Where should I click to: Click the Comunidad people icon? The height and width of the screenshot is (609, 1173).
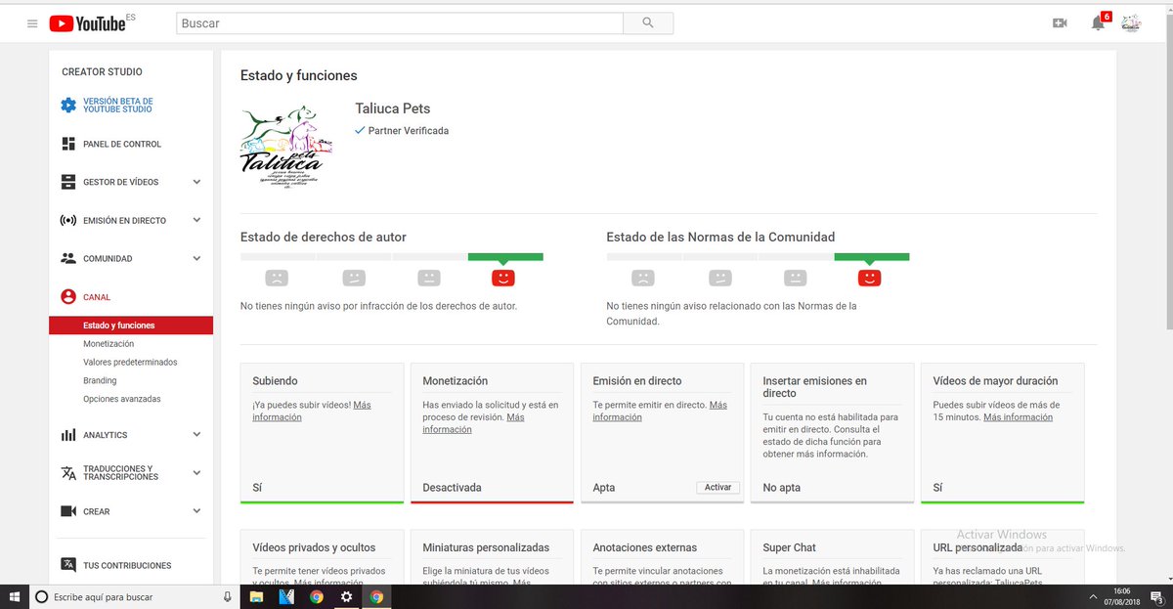coord(68,259)
